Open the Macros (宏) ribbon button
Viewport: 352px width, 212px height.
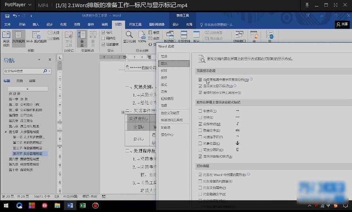tap(254, 37)
